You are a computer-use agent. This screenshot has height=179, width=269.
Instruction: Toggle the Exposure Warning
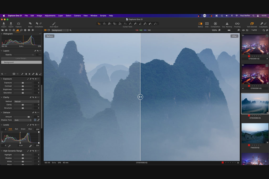pyautogui.click(x=227, y=24)
